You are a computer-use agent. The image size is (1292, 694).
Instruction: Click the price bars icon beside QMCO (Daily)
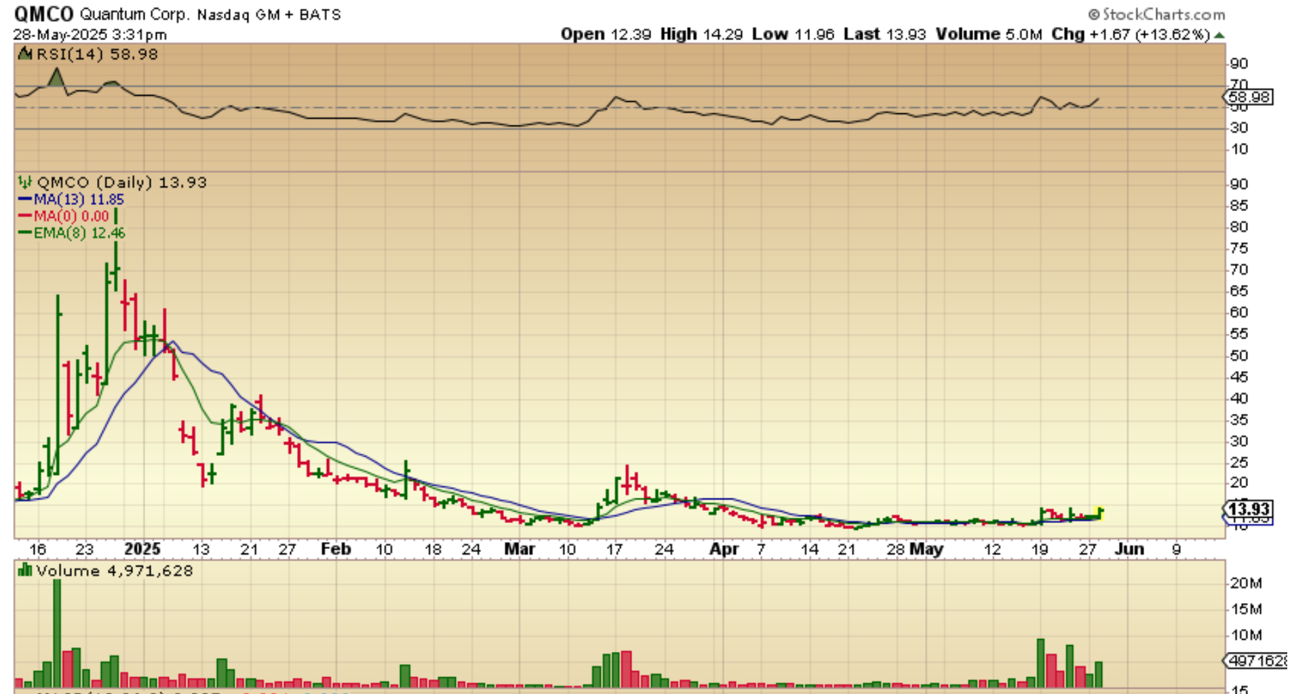click(25, 182)
